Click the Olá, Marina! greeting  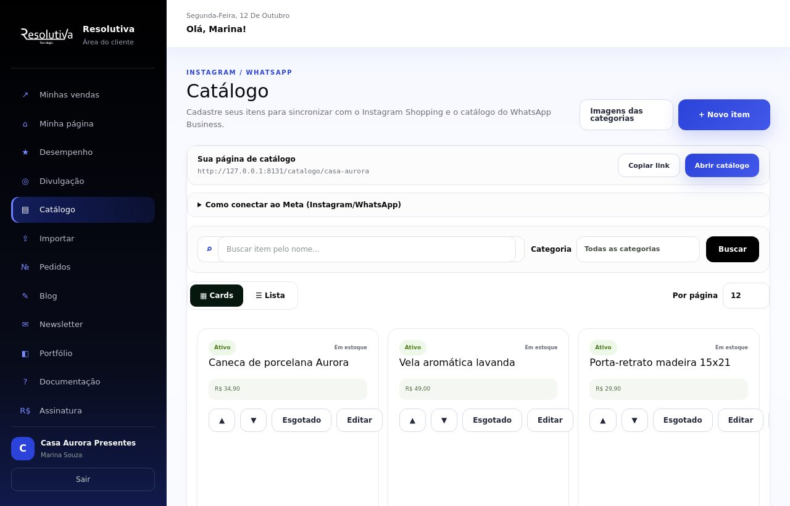click(x=216, y=29)
